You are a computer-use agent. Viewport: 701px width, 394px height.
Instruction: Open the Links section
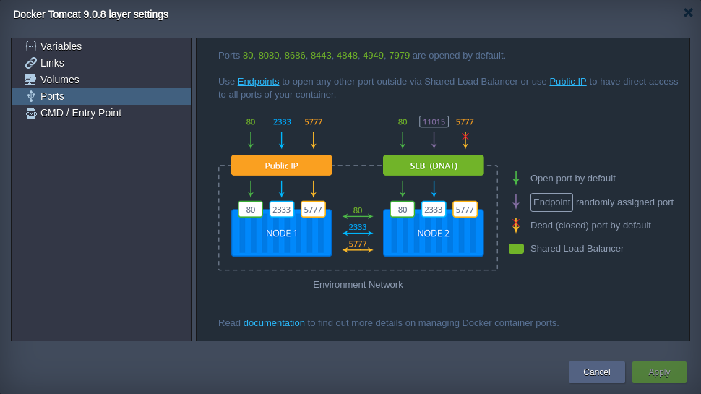click(x=101, y=63)
